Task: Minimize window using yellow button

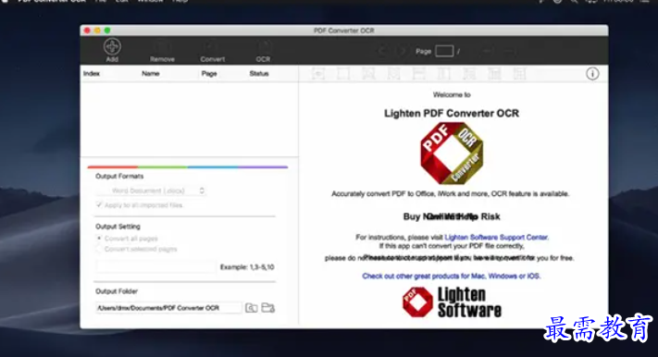Action: pyautogui.click(x=97, y=31)
